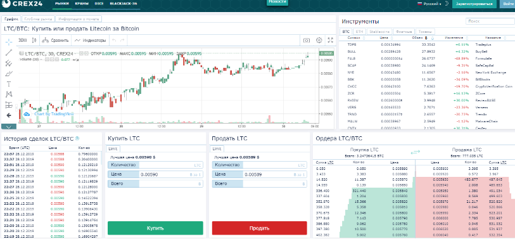Undo the last chart action

pyautogui.click(x=114, y=41)
